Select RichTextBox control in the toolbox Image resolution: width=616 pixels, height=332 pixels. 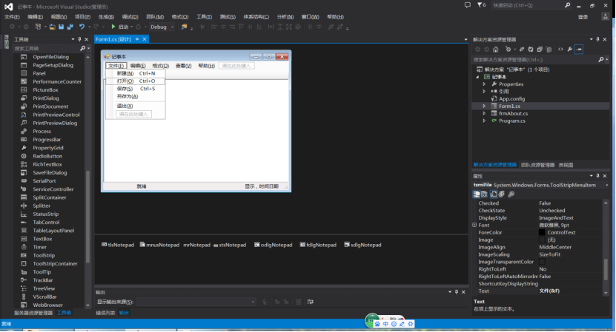click(47, 164)
